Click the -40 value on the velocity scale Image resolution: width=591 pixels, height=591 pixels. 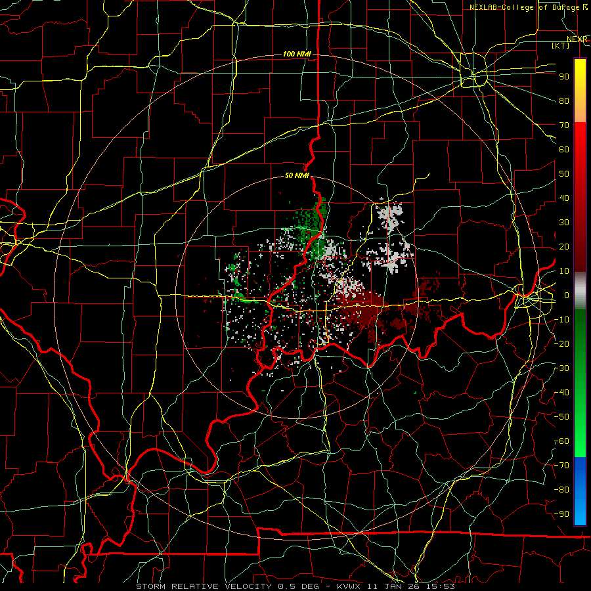coord(562,393)
